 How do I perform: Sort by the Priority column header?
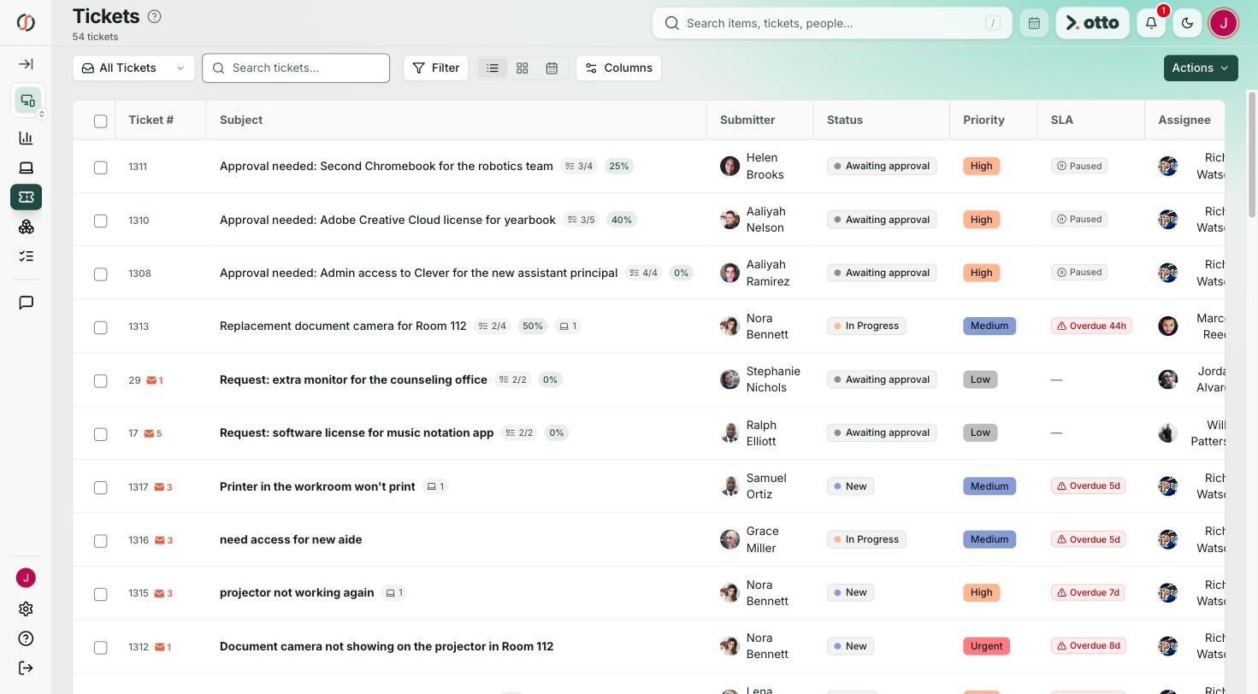pyautogui.click(x=983, y=120)
